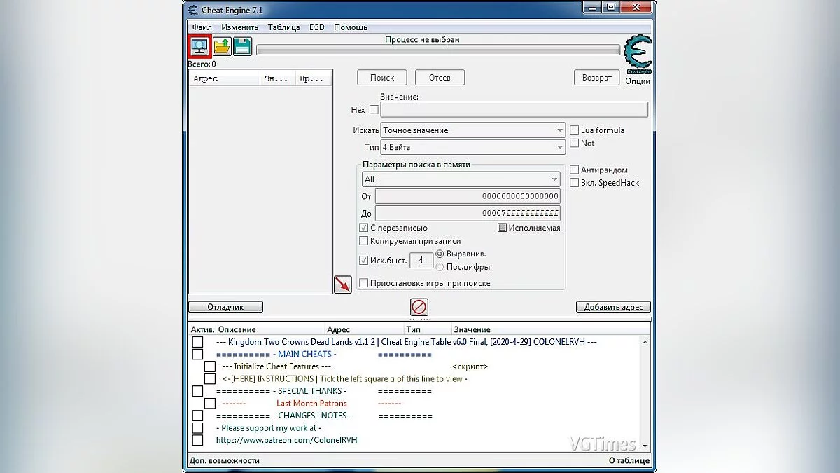The image size is (840, 473).
Task: Enable the Not checkbox
Action: (x=575, y=143)
